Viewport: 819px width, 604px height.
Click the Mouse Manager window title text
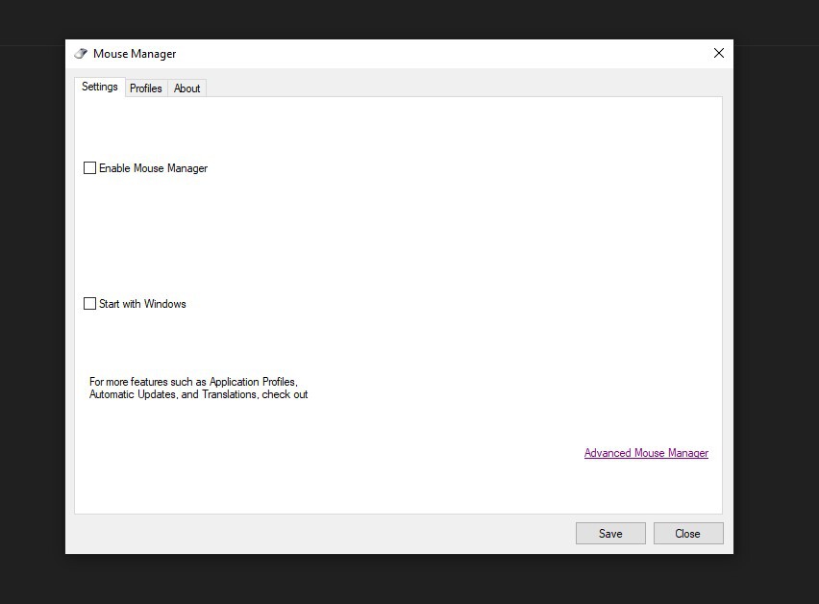coord(135,54)
